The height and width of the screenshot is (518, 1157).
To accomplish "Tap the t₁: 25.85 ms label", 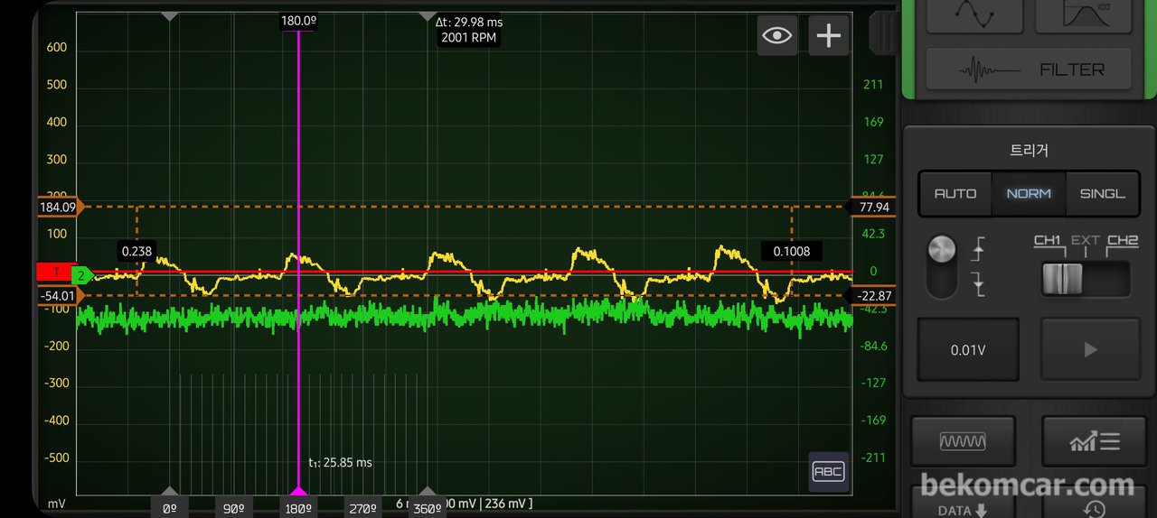I will (340, 462).
